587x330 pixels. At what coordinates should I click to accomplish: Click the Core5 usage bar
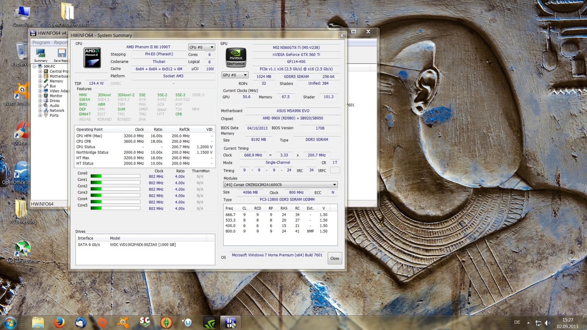click(x=115, y=208)
